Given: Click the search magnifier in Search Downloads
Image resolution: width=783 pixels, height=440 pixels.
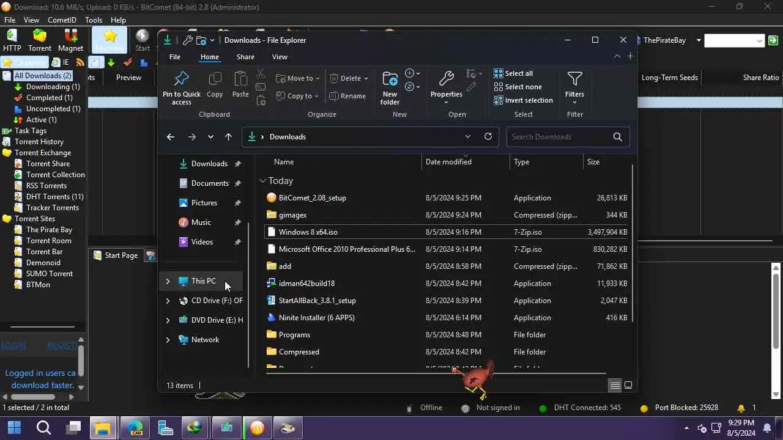Looking at the screenshot, I should point(618,137).
